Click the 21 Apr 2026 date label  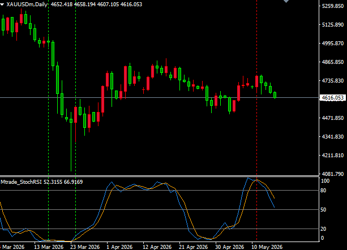click(194, 247)
